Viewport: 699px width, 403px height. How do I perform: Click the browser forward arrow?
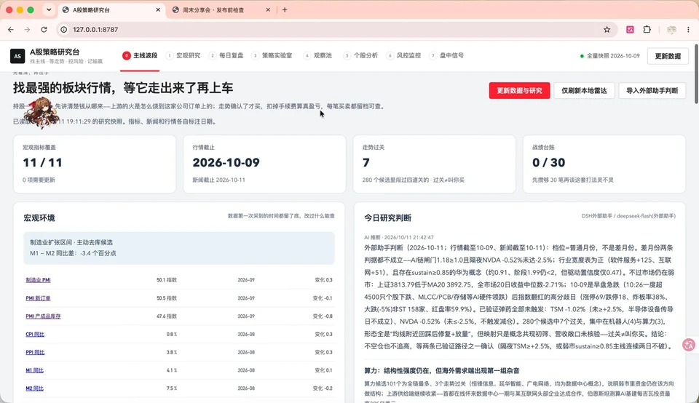point(27,29)
